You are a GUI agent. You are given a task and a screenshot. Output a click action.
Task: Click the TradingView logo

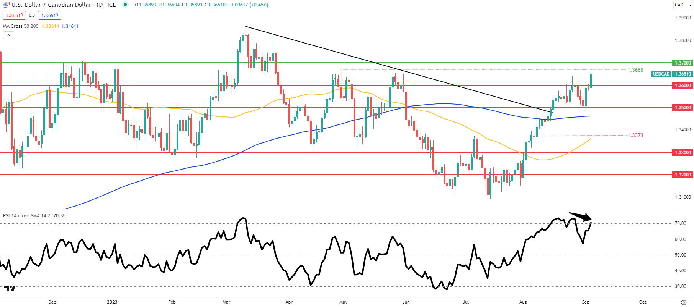click(x=10, y=288)
